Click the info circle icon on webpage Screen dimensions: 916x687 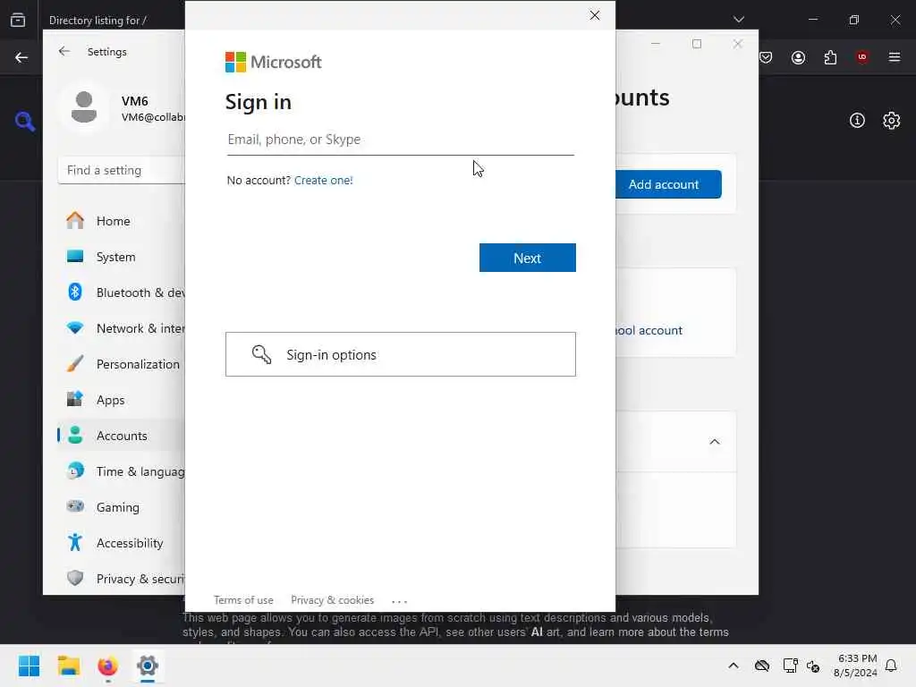[857, 121]
